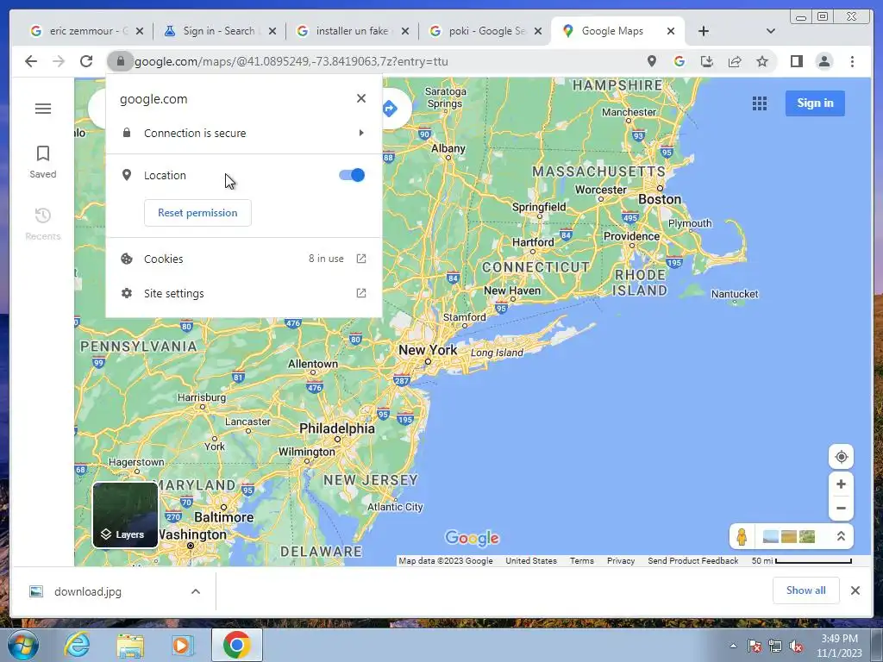Open download.jpg options chevron
The height and width of the screenshot is (662, 883).
pos(196,591)
